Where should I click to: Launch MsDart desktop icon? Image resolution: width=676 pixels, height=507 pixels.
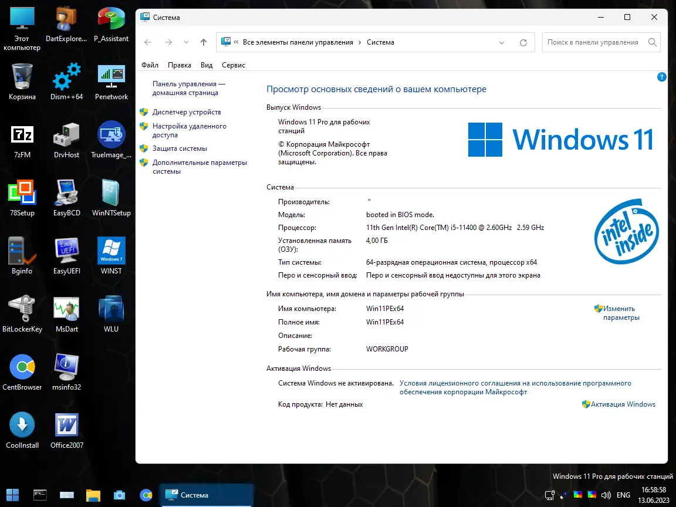pyautogui.click(x=66, y=315)
